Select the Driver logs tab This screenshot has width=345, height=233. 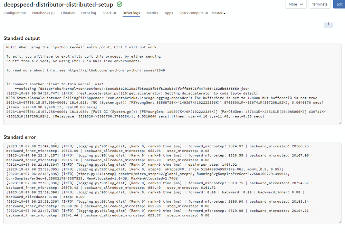click(x=131, y=13)
